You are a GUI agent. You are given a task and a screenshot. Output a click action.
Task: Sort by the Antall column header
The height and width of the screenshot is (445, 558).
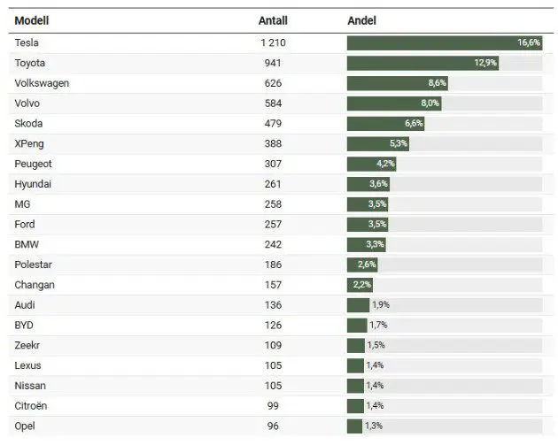[272, 20]
